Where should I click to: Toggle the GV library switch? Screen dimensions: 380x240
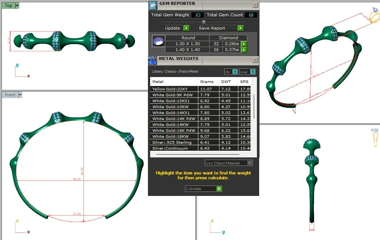click(235, 72)
